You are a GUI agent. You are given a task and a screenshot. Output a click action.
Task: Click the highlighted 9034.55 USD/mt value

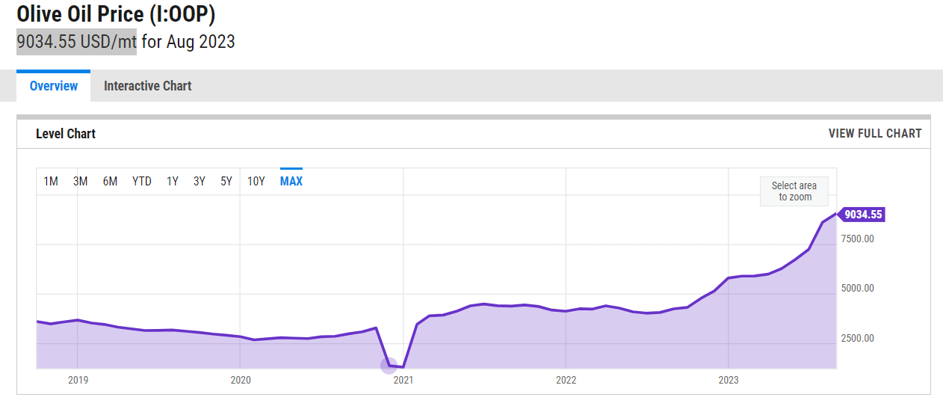77,41
